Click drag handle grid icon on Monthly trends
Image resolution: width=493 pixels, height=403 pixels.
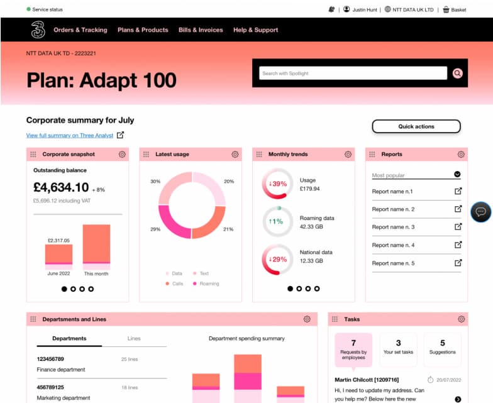[x=259, y=155]
